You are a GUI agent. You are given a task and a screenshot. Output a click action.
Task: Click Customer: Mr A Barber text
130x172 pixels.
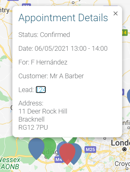coord(51,76)
